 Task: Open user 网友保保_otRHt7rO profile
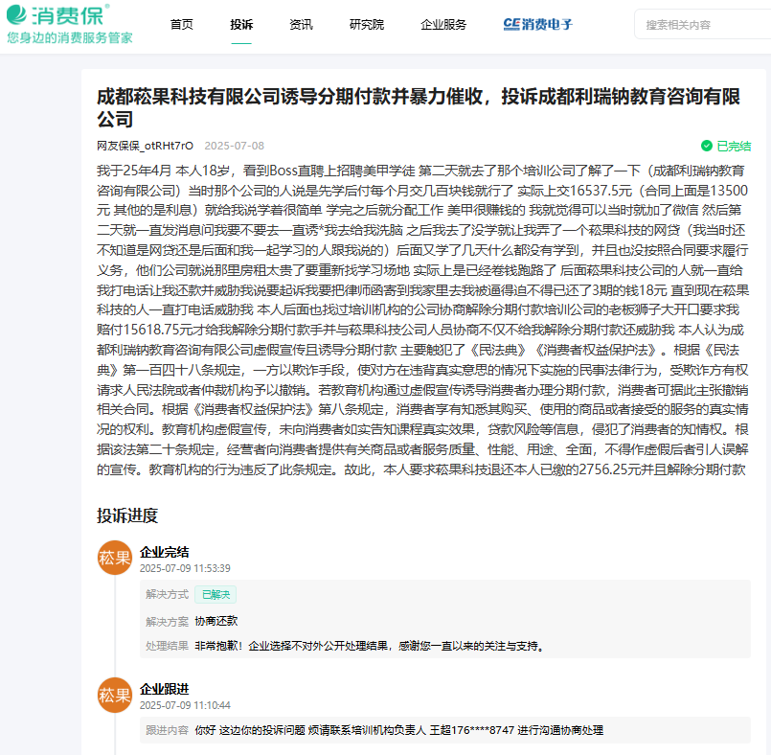coord(145,146)
